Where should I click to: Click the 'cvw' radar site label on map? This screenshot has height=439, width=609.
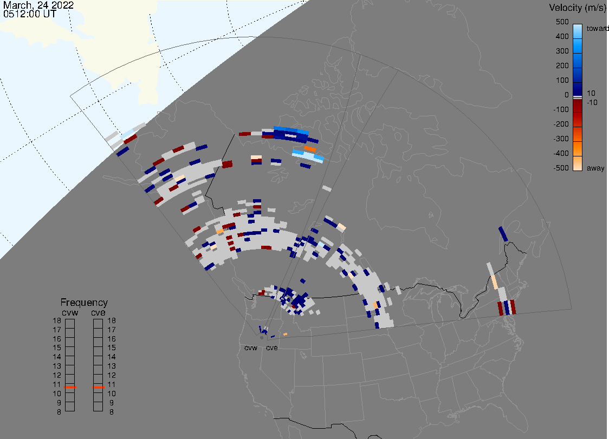[251, 348]
